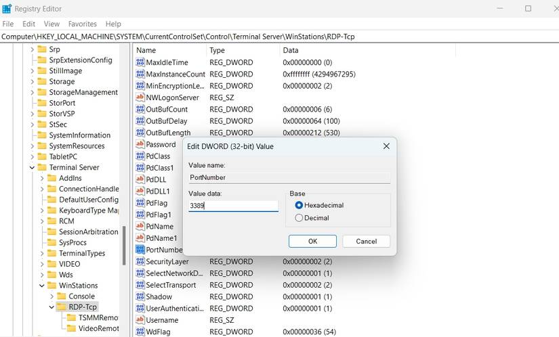Screen dimensions: 559x337
Task: Click the WdFlag DWORD value icon
Action: (140, 332)
